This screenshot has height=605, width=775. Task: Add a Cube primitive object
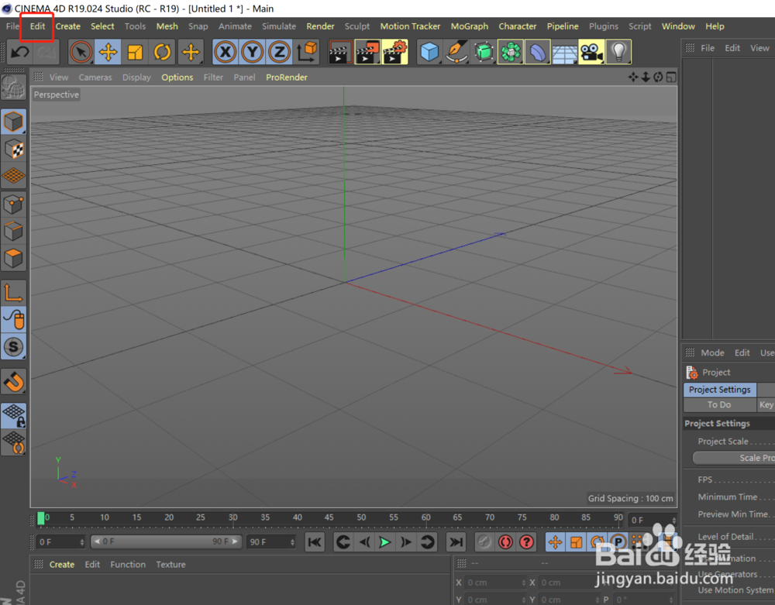click(x=429, y=52)
